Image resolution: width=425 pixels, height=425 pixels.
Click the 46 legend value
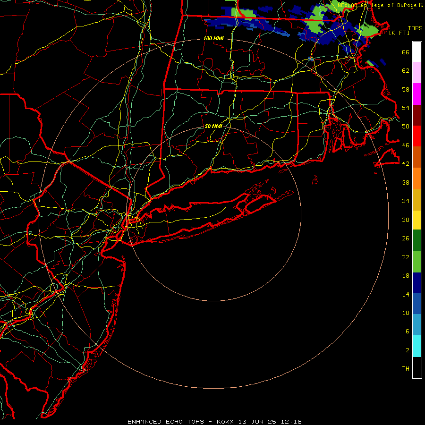pyautogui.click(x=406, y=145)
